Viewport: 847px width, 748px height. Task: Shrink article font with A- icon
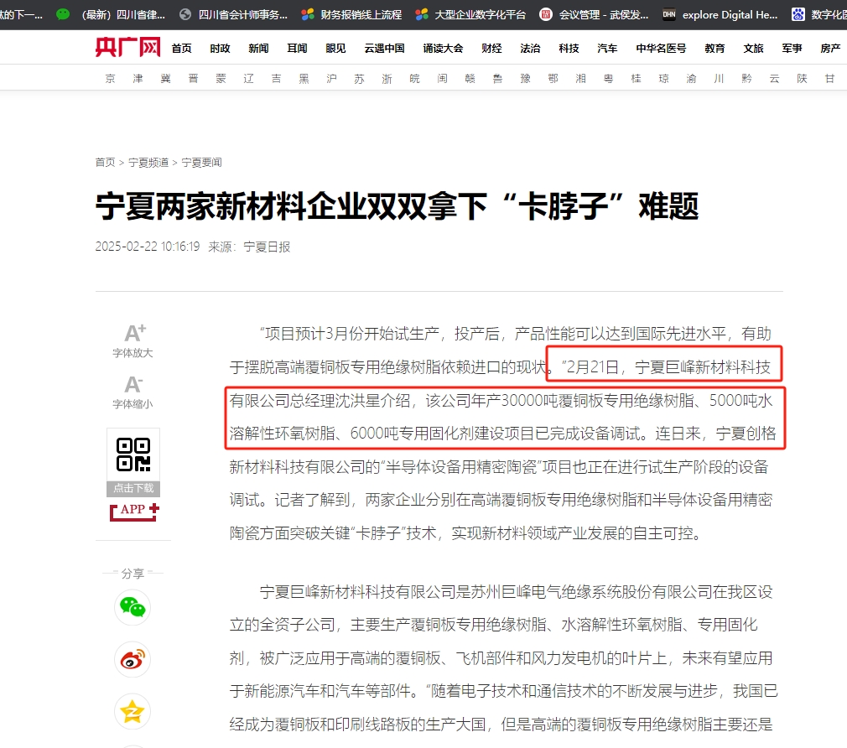133,385
